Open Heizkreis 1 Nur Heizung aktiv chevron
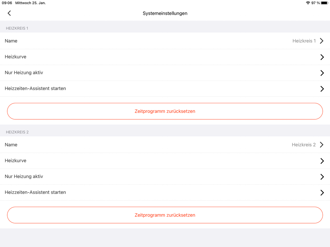Image resolution: width=330 pixels, height=247 pixels. 322,73
